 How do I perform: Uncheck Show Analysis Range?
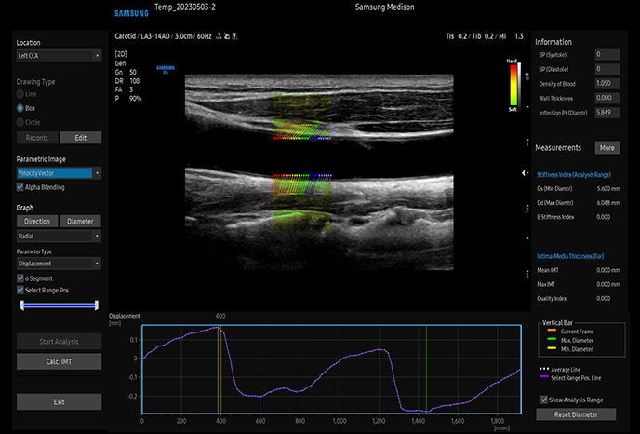[x=544, y=400]
